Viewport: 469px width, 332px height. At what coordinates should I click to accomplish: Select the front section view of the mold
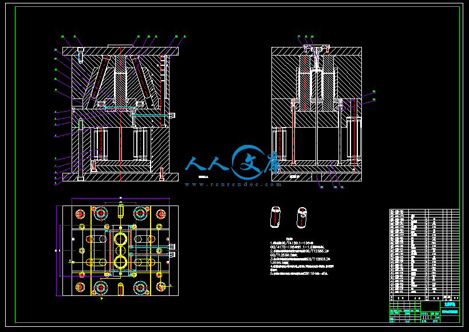[x=120, y=114]
